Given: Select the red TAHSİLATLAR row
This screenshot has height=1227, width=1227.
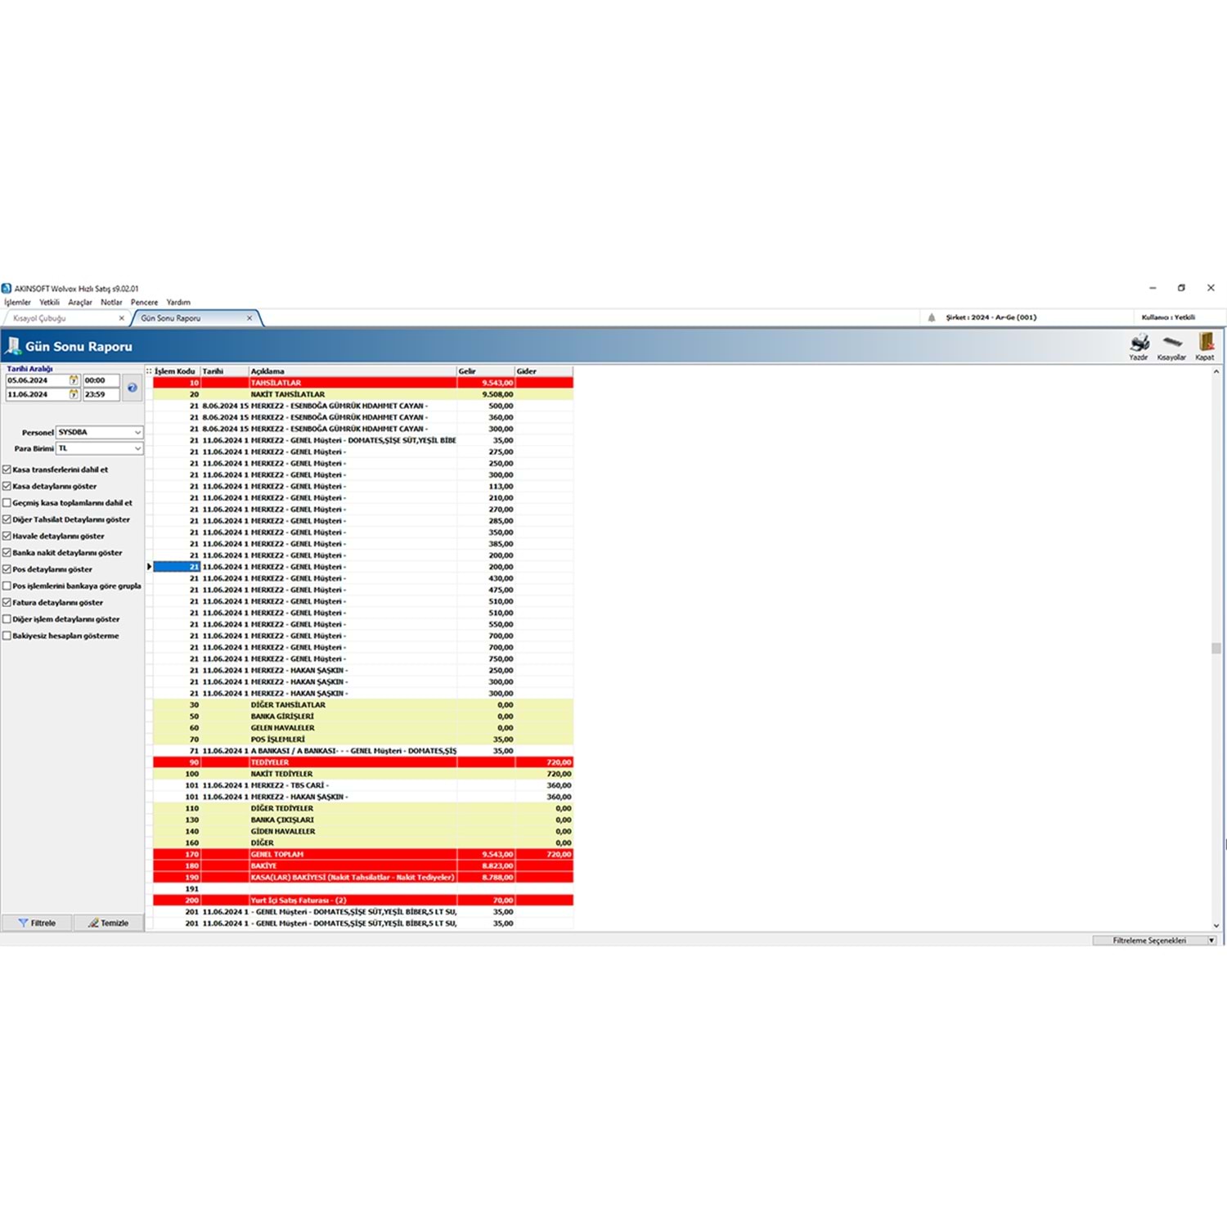Looking at the screenshot, I should tap(363, 383).
